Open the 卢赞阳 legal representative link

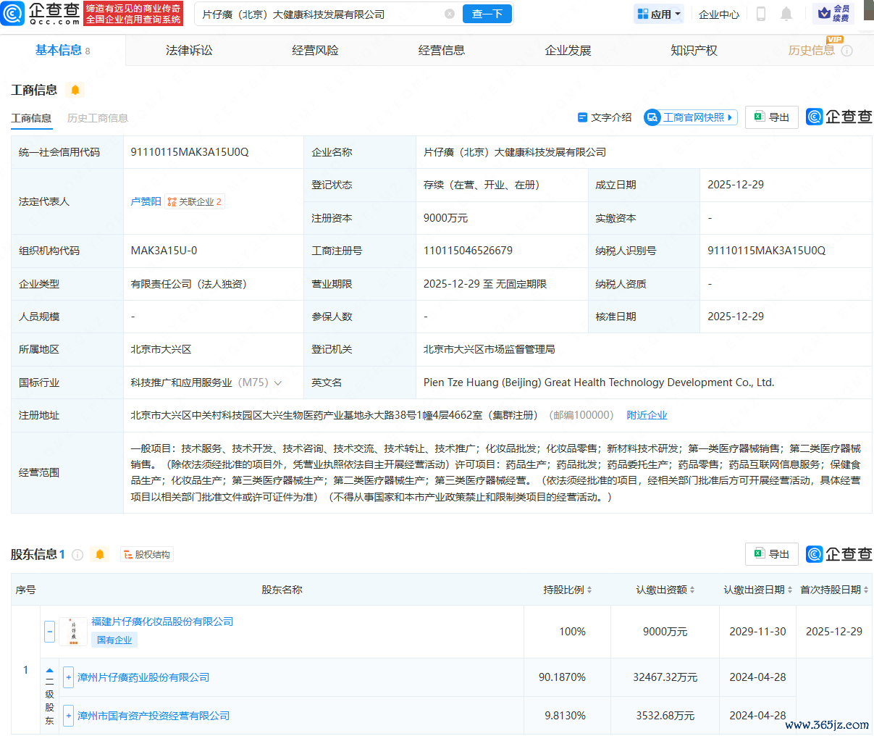click(x=146, y=201)
